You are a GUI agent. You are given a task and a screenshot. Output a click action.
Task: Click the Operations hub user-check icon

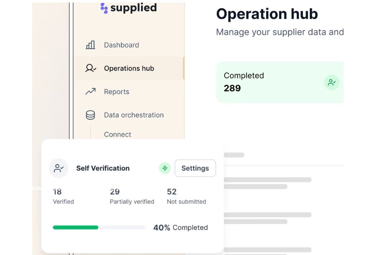pyautogui.click(x=91, y=68)
